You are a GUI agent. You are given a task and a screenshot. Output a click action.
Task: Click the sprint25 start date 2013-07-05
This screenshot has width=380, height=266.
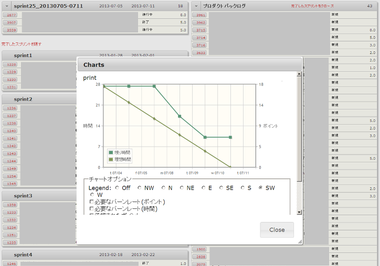(x=111, y=6)
